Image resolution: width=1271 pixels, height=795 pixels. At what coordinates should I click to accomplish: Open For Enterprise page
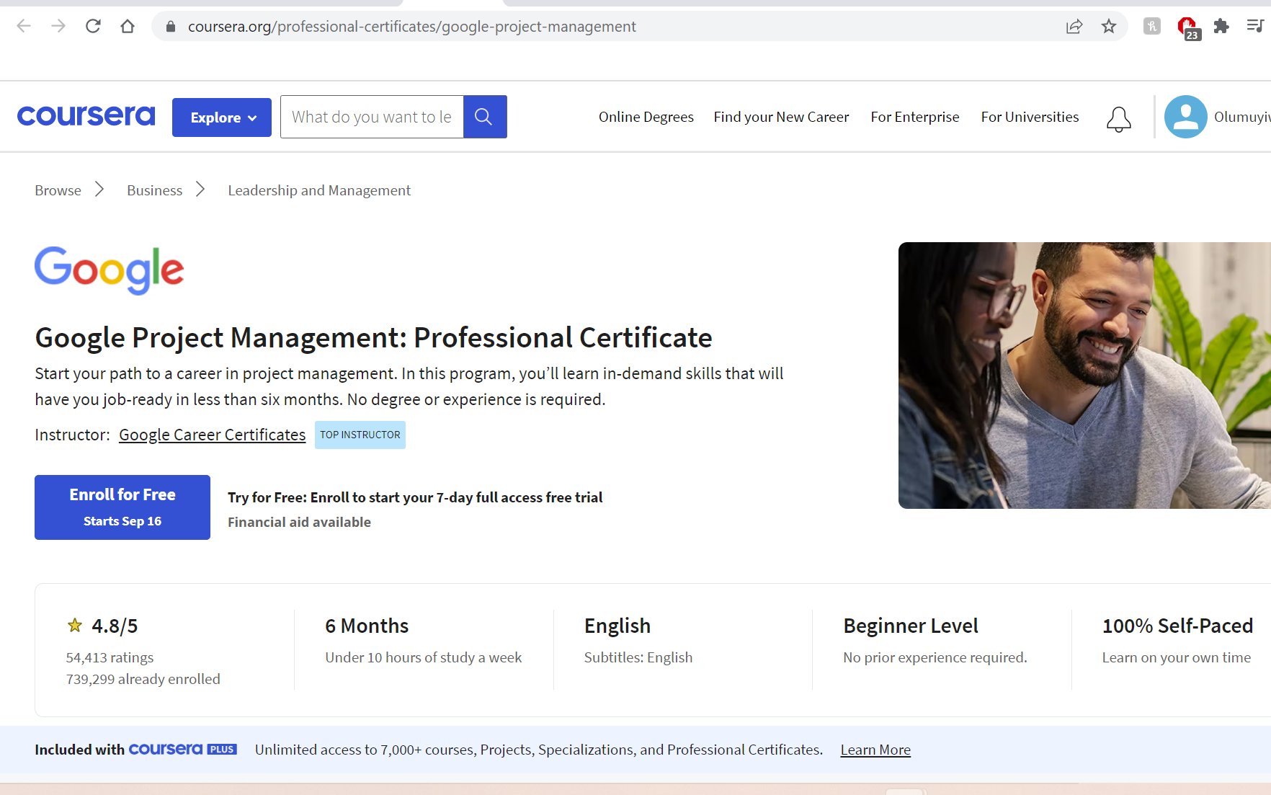(915, 117)
